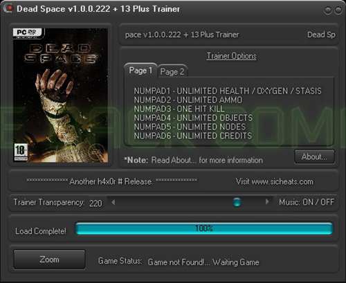
Task: Switch to the Page 2 tab
Action: 172,71
